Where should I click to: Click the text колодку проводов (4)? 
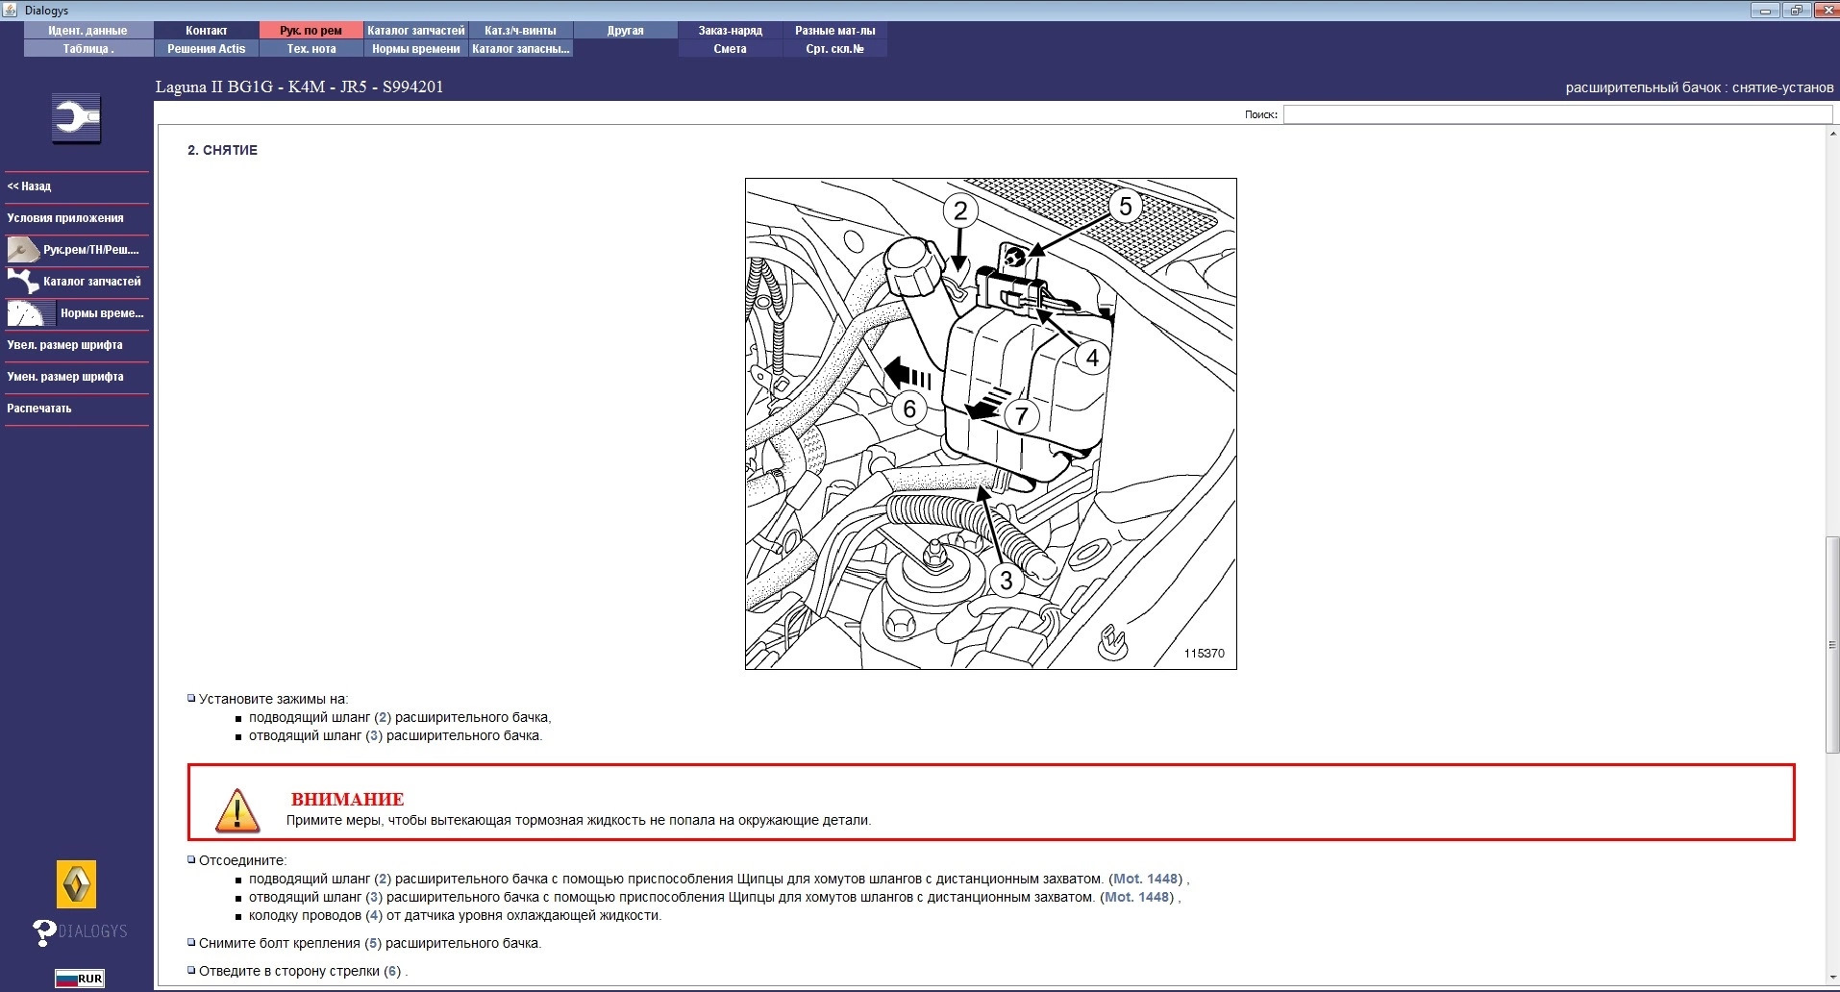456,915
